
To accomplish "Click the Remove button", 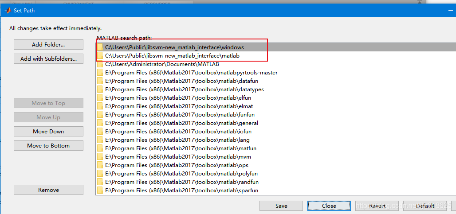I will pyautogui.click(x=48, y=190).
